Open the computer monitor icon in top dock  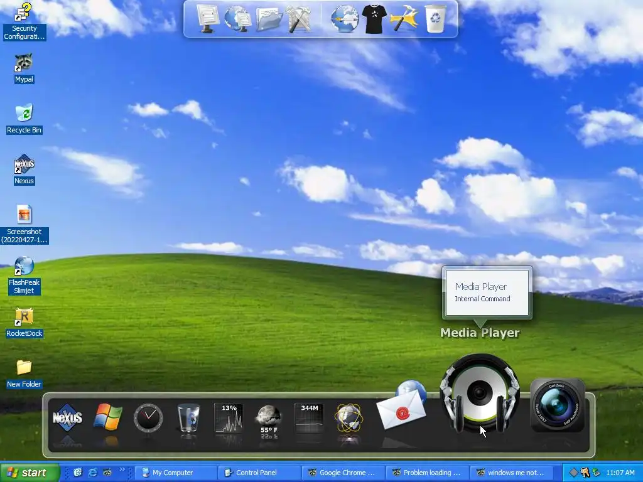[x=208, y=18]
